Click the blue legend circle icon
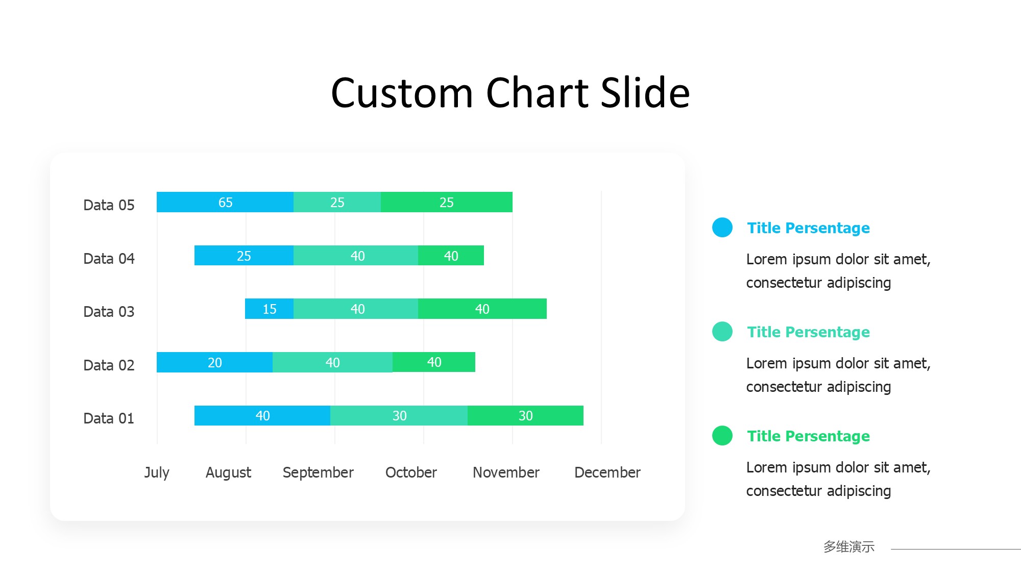 tap(722, 228)
